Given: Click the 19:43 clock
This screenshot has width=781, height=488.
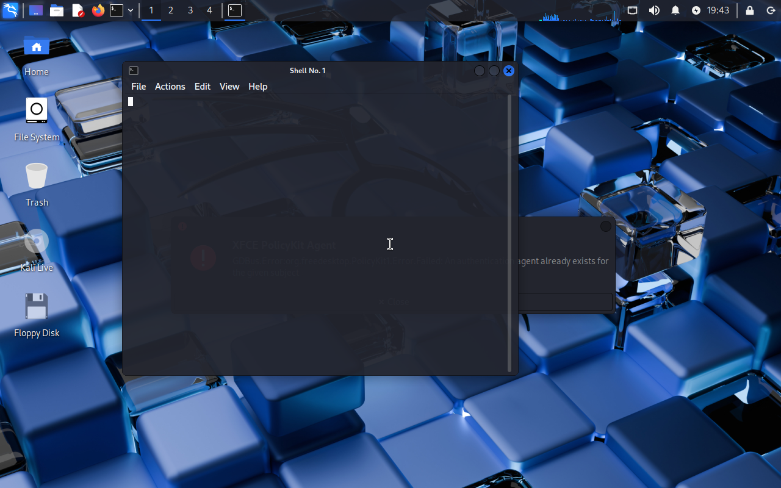Looking at the screenshot, I should pyautogui.click(x=718, y=10).
